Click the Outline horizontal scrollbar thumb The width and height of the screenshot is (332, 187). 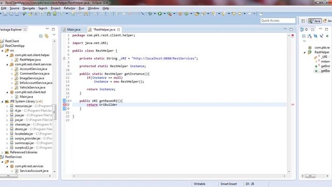[x=310, y=176]
